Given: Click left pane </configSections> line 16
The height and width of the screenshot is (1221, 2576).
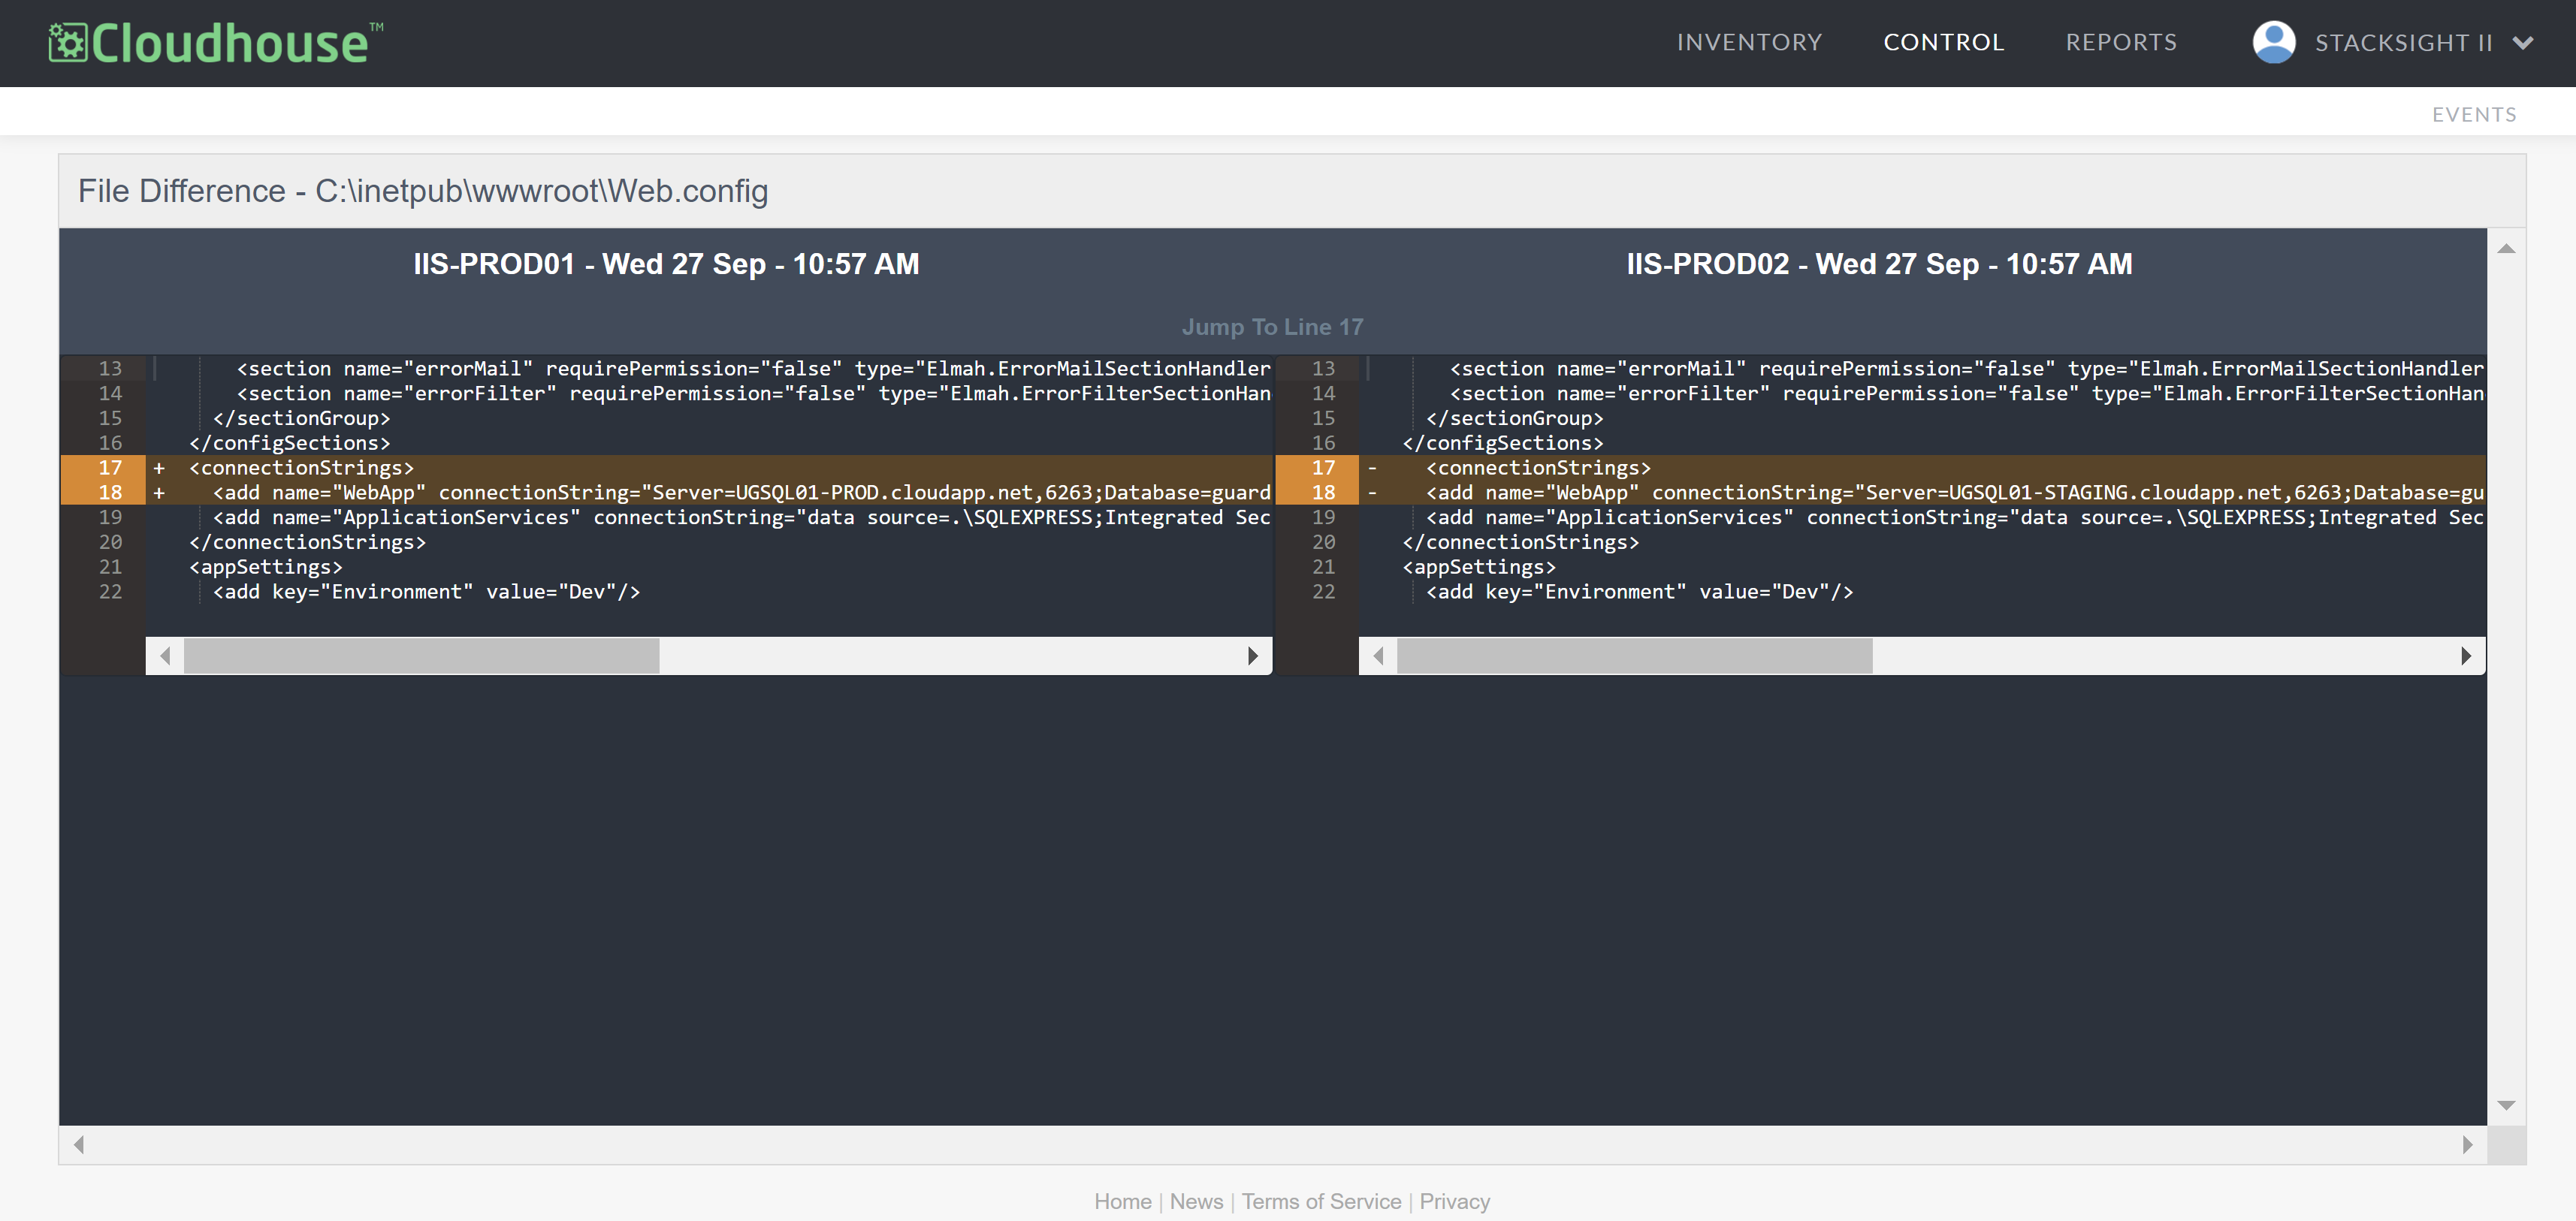Looking at the screenshot, I should [290, 442].
